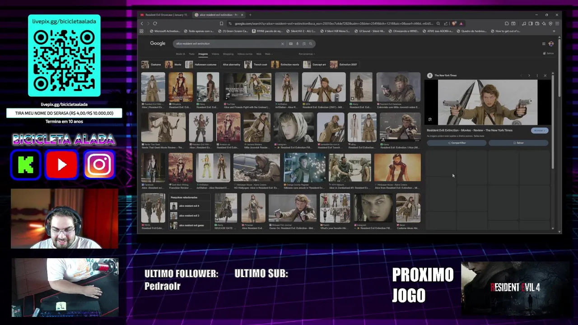Click the Salvar button in preview
Screen dimensions: 578x325
[x=518, y=143]
